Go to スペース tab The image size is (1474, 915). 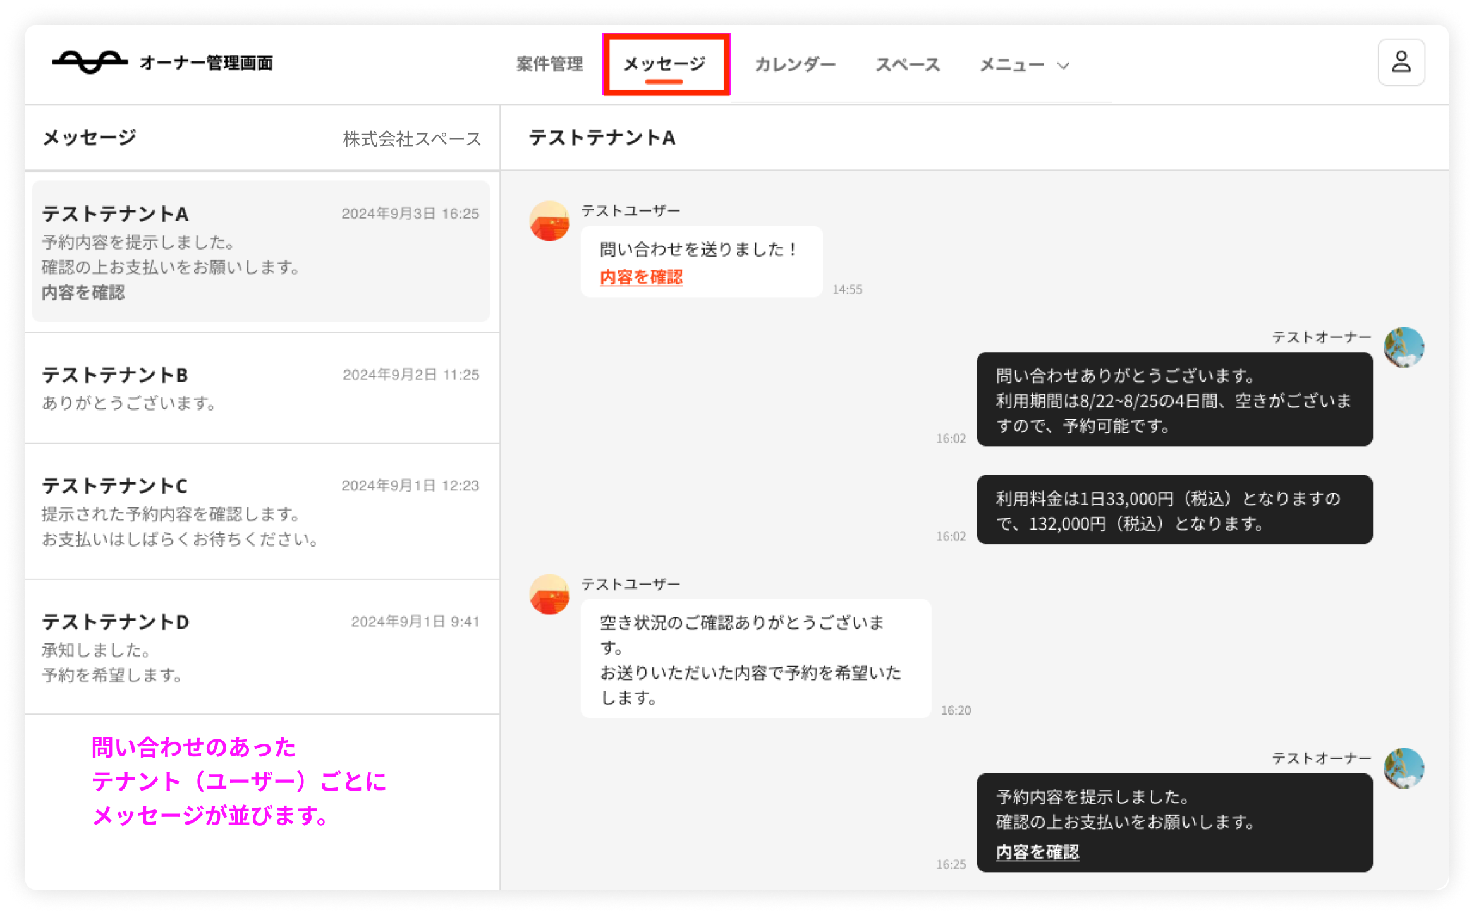click(908, 64)
